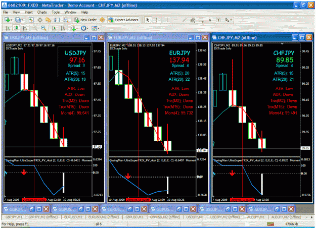Screen dimensions: 316x228
Task: Click the CHFJPY 89.85 price readout
Action: click(x=285, y=60)
